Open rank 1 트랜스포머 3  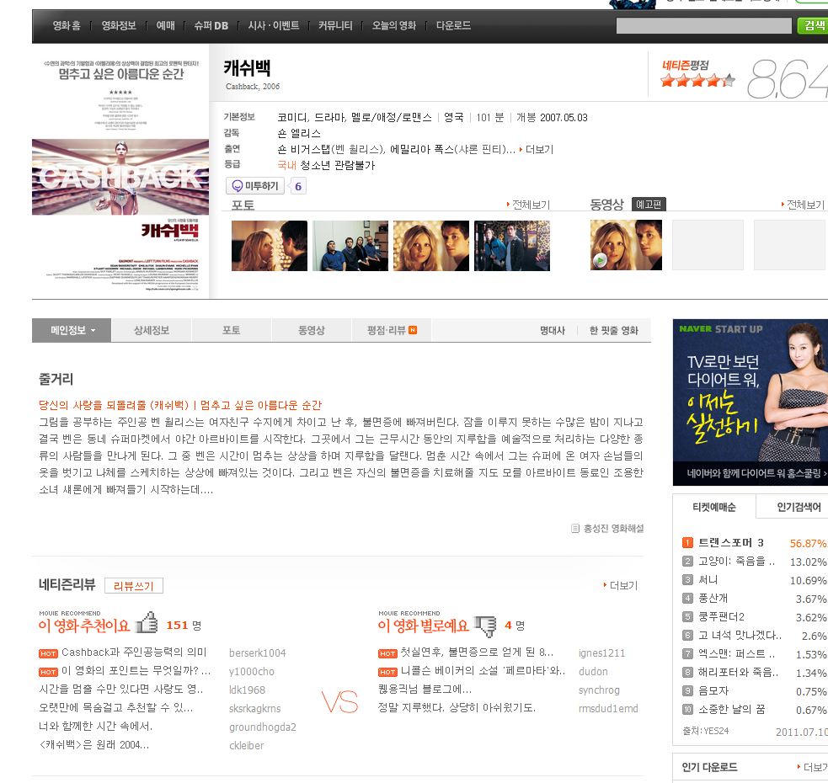pos(731,543)
